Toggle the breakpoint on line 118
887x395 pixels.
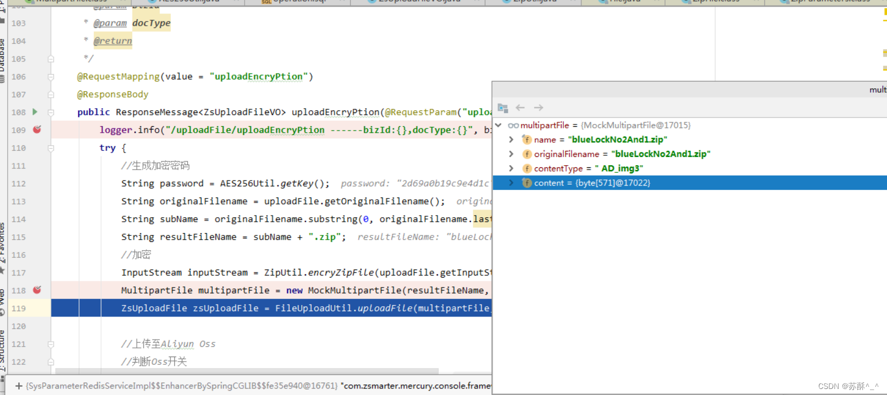click(x=37, y=290)
